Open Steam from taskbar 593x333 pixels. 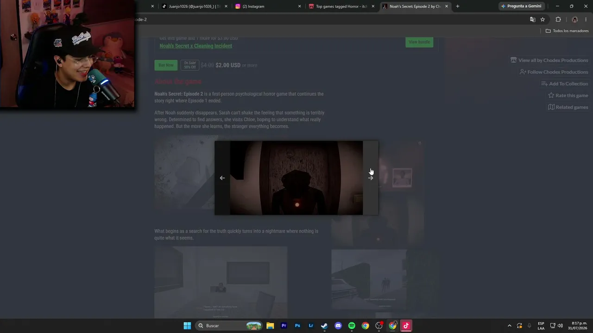(324, 326)
